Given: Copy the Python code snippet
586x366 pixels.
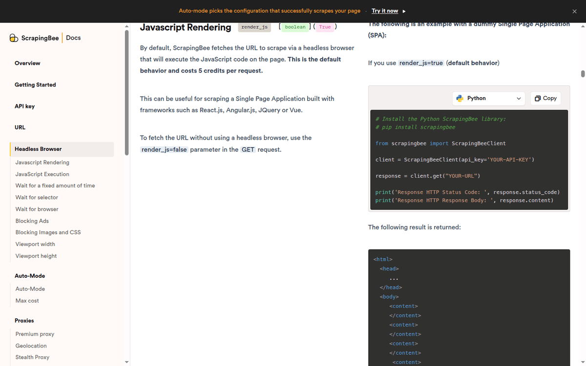Looking at the screenshot, I should (545, 98).
